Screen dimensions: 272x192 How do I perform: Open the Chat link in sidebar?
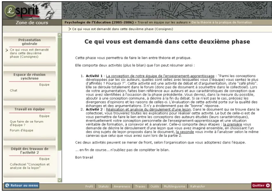pos(14,90)
